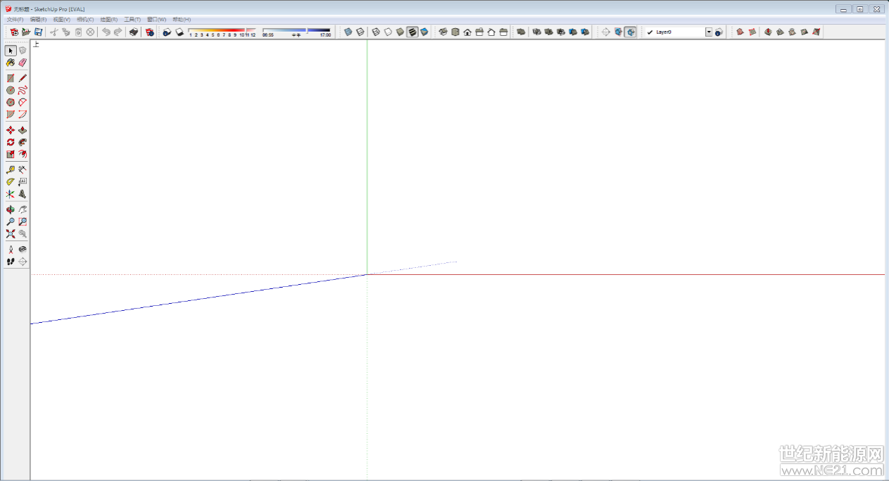Open Layer Manager beside layer dropdown
Viewport: 889px width, 481px height.
(719, 32)
